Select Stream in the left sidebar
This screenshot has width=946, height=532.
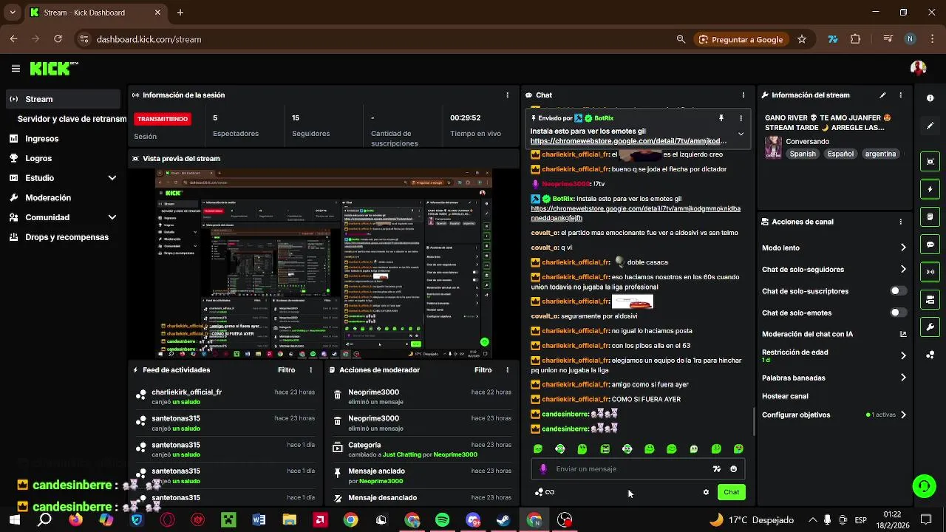[64, 99]
